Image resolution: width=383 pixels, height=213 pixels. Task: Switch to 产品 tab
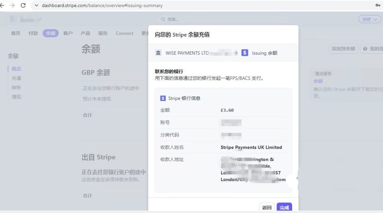pos(86,33)
